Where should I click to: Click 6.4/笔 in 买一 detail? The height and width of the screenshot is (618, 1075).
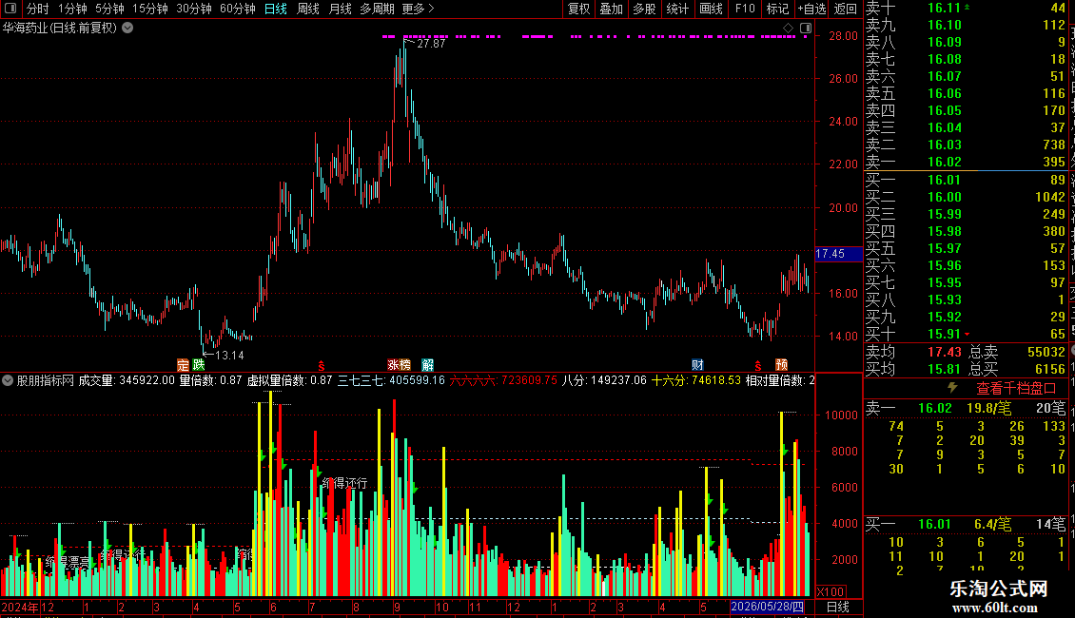(x=993, y=524)
